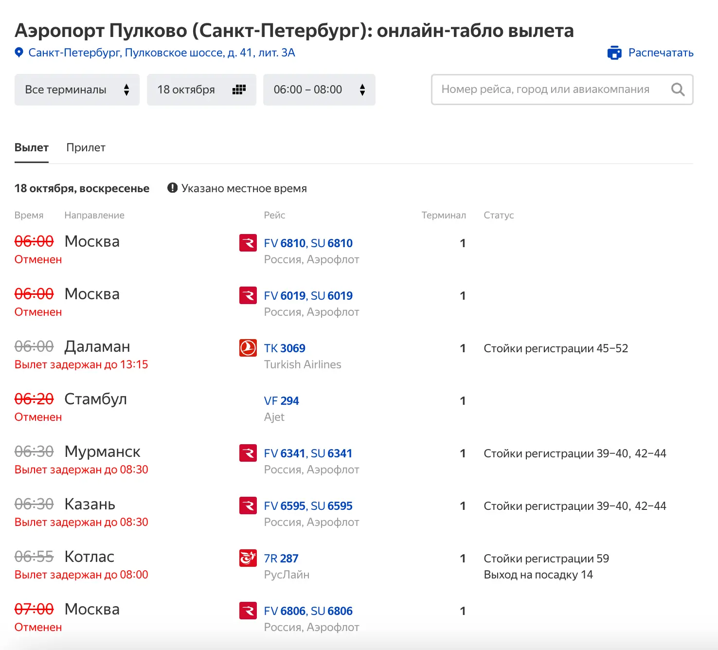718x650 pixels.
Task: Click the Ajet carrier name
Action: (x=274, y=417)
